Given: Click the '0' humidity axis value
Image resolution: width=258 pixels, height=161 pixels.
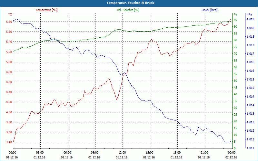Looking at the screenshot, I should (235, 148).
